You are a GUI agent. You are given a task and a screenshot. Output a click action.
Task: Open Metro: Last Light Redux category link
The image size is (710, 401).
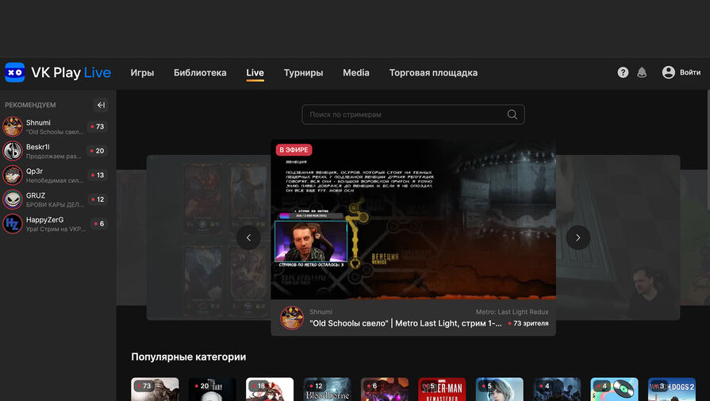click(x=512, y=312)
